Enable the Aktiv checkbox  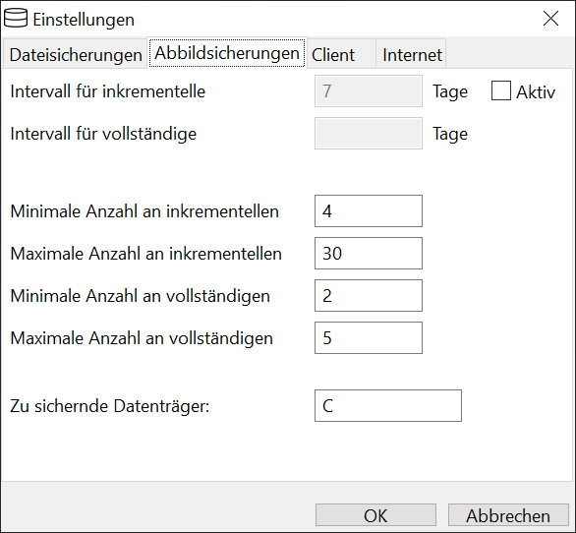tap(501, 90)
